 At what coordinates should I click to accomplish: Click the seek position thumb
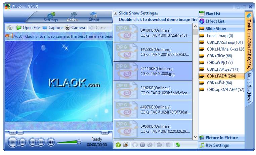20,133
